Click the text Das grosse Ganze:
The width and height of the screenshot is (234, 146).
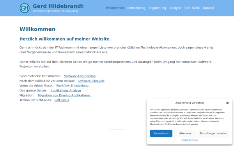pos(33,90)
